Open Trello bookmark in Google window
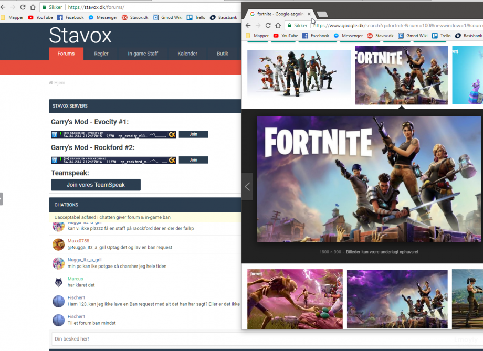Image resolution: width=483 pixels, height=351 pixels. [442, 36]
